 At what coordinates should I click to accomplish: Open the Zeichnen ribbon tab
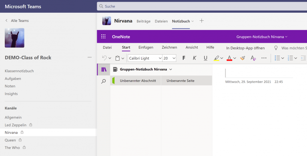point(169,47)
